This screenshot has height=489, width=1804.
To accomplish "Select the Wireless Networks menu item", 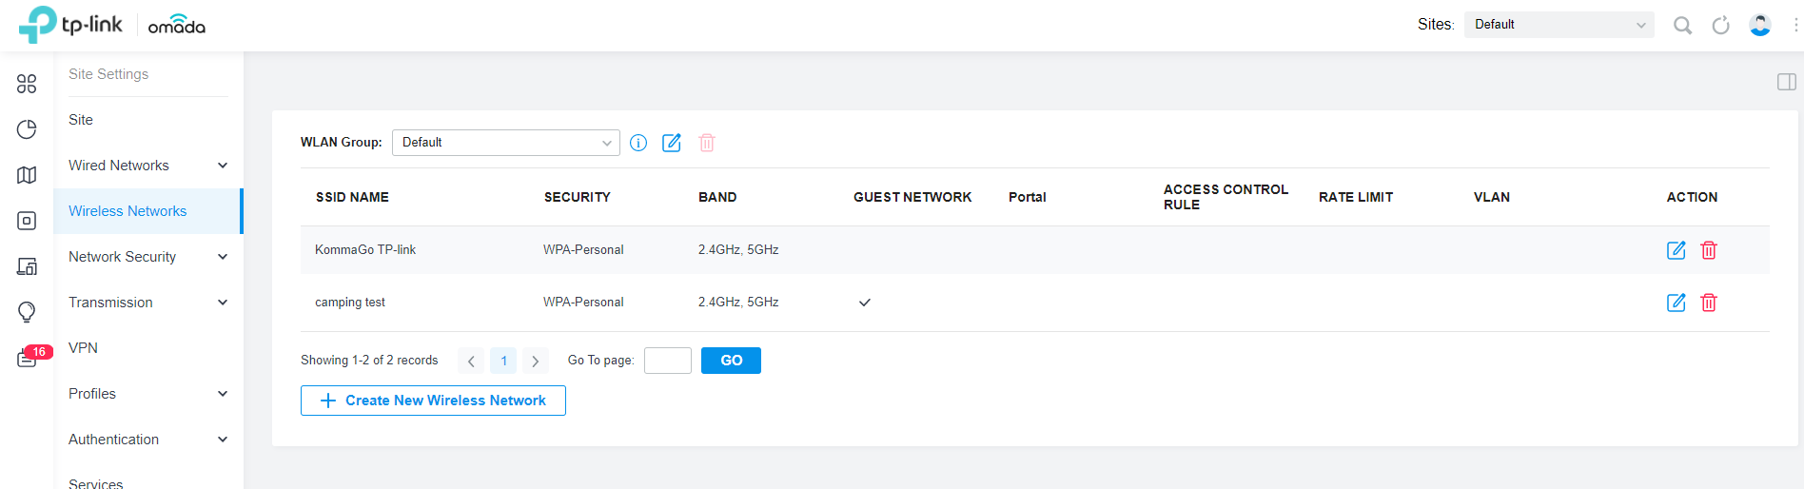I will pos(127,211).
